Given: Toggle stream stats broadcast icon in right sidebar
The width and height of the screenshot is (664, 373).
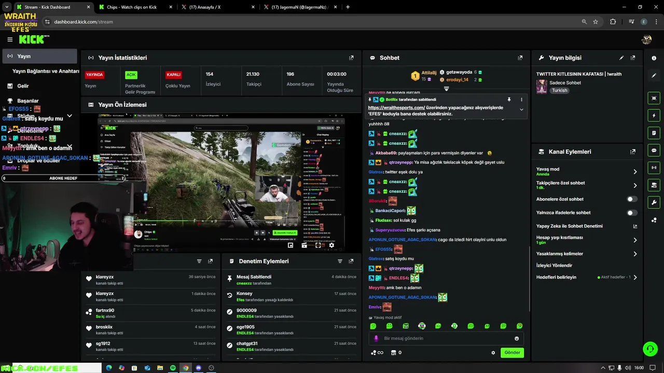Looking at the screenshot, I should click(x=654, y=167).
